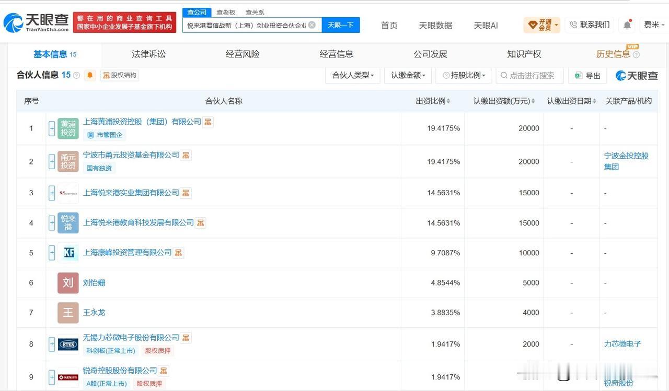
Task: Sort by 认缴出资额(万元) column header
Action: point(504,101)
